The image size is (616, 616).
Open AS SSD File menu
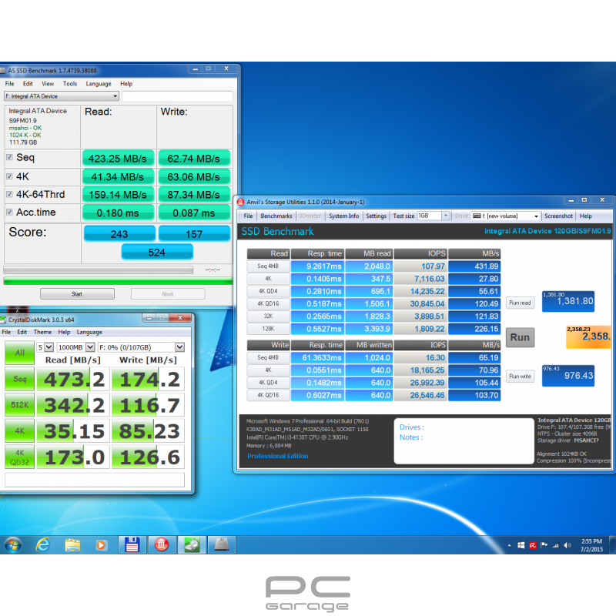9,84
